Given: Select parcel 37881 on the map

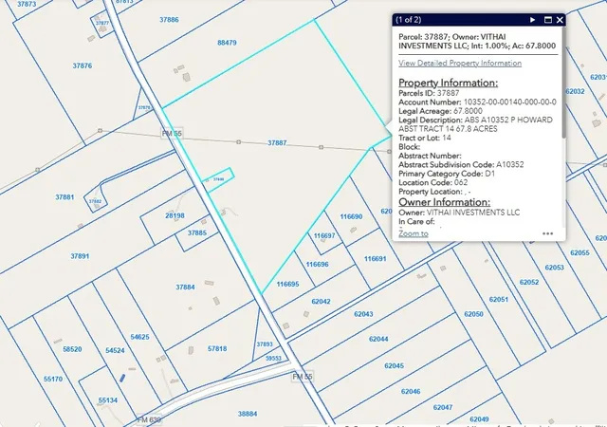Looking at the screenshot, I should tap(64, 197).
